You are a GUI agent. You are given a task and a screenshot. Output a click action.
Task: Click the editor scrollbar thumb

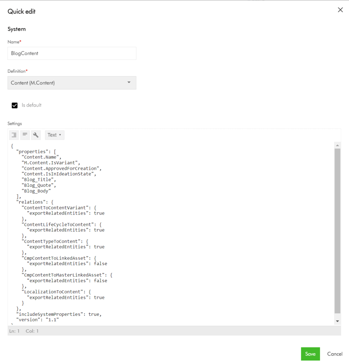click(337, 230)
